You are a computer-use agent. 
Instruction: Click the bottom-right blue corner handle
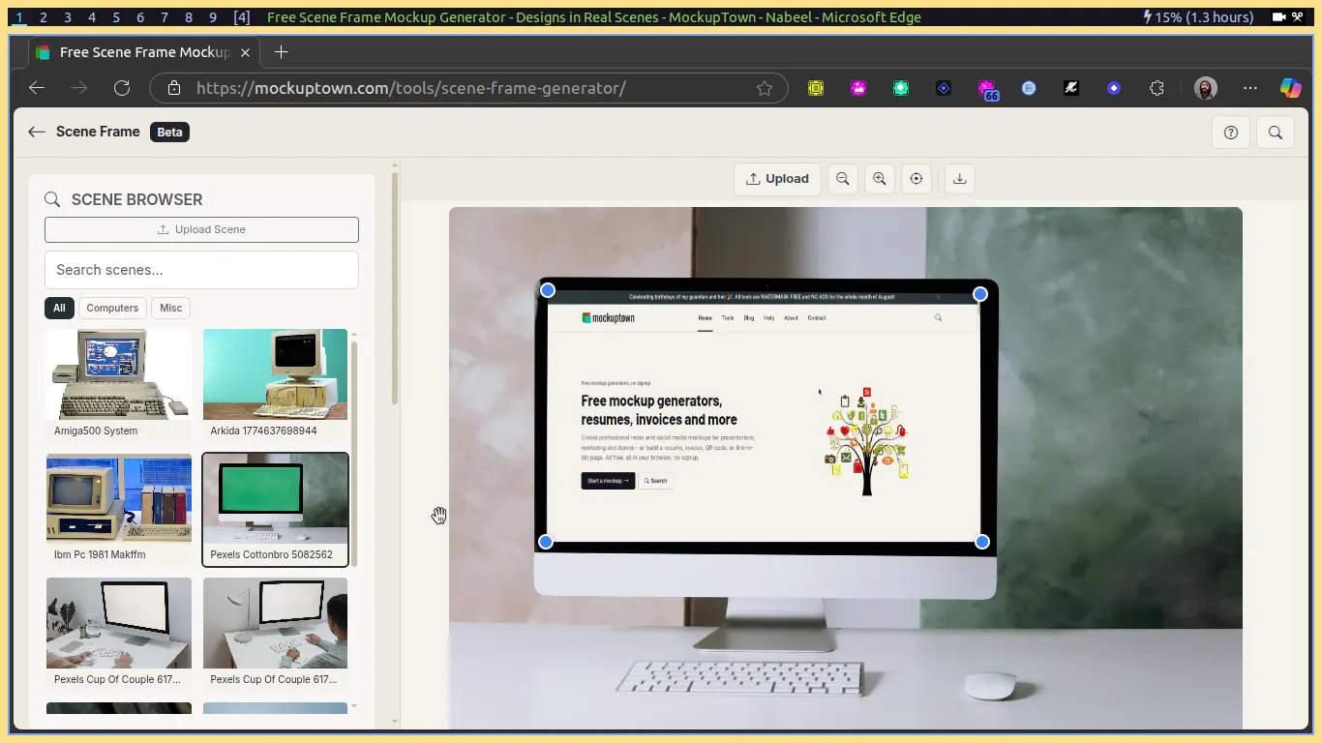tap(982, 542)
